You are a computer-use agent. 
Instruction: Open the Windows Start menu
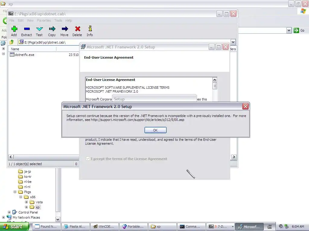(x=14, y=226)
